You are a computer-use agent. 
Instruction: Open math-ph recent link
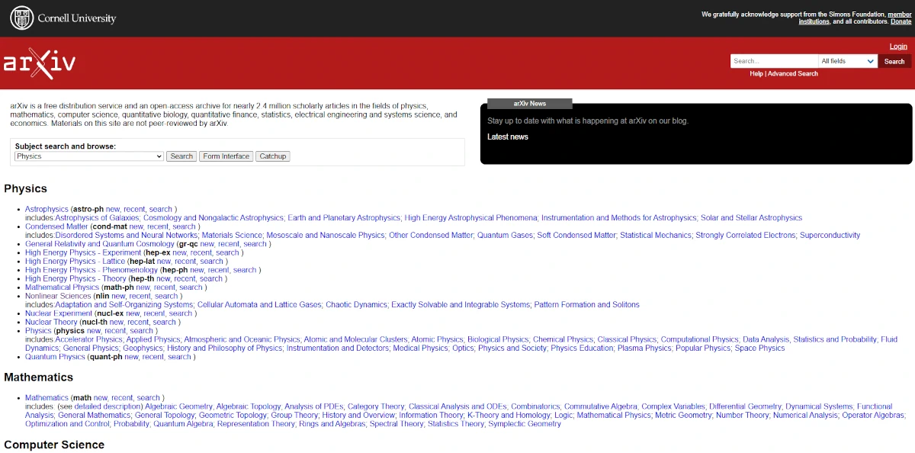[165, 288]
